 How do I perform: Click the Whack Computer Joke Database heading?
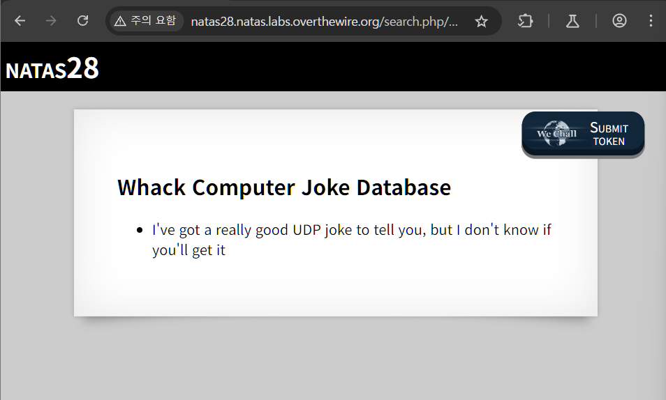pos(283,187)
